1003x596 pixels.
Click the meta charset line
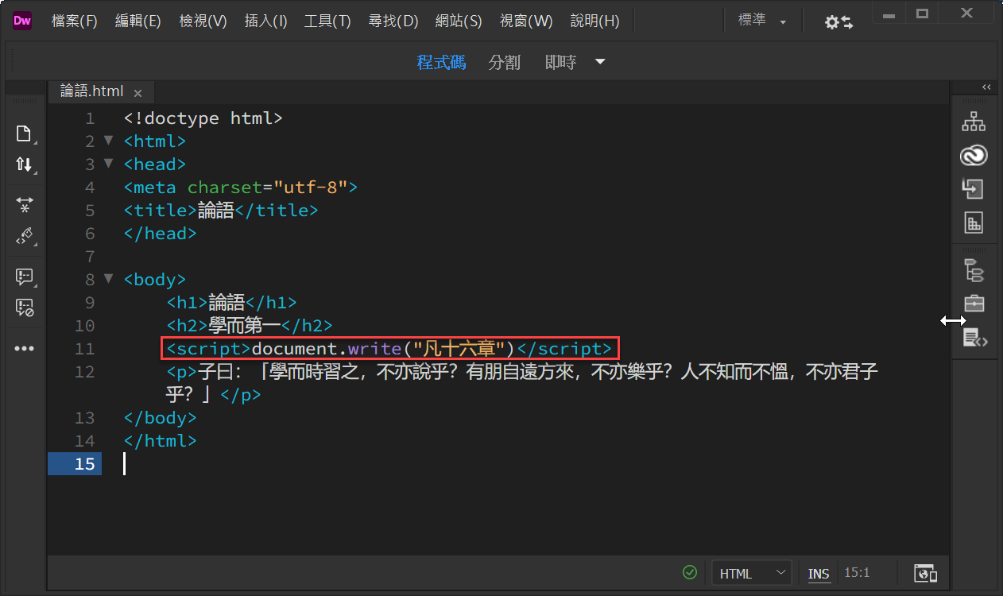coord(241,188)
